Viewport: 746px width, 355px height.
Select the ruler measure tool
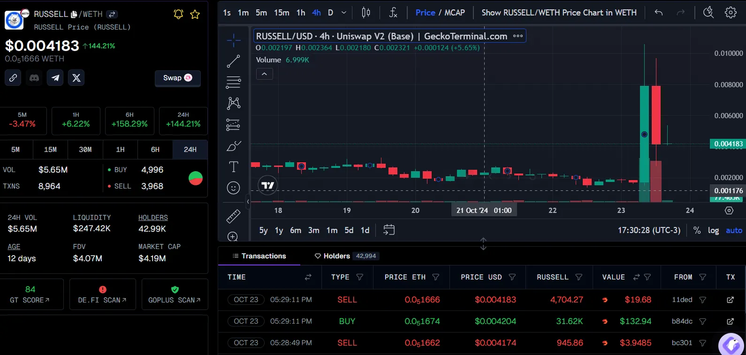coord(233,216)
